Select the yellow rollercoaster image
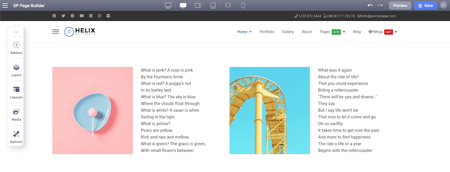The width and height of the screenshot is (450, 172). (x=270, y=110)
